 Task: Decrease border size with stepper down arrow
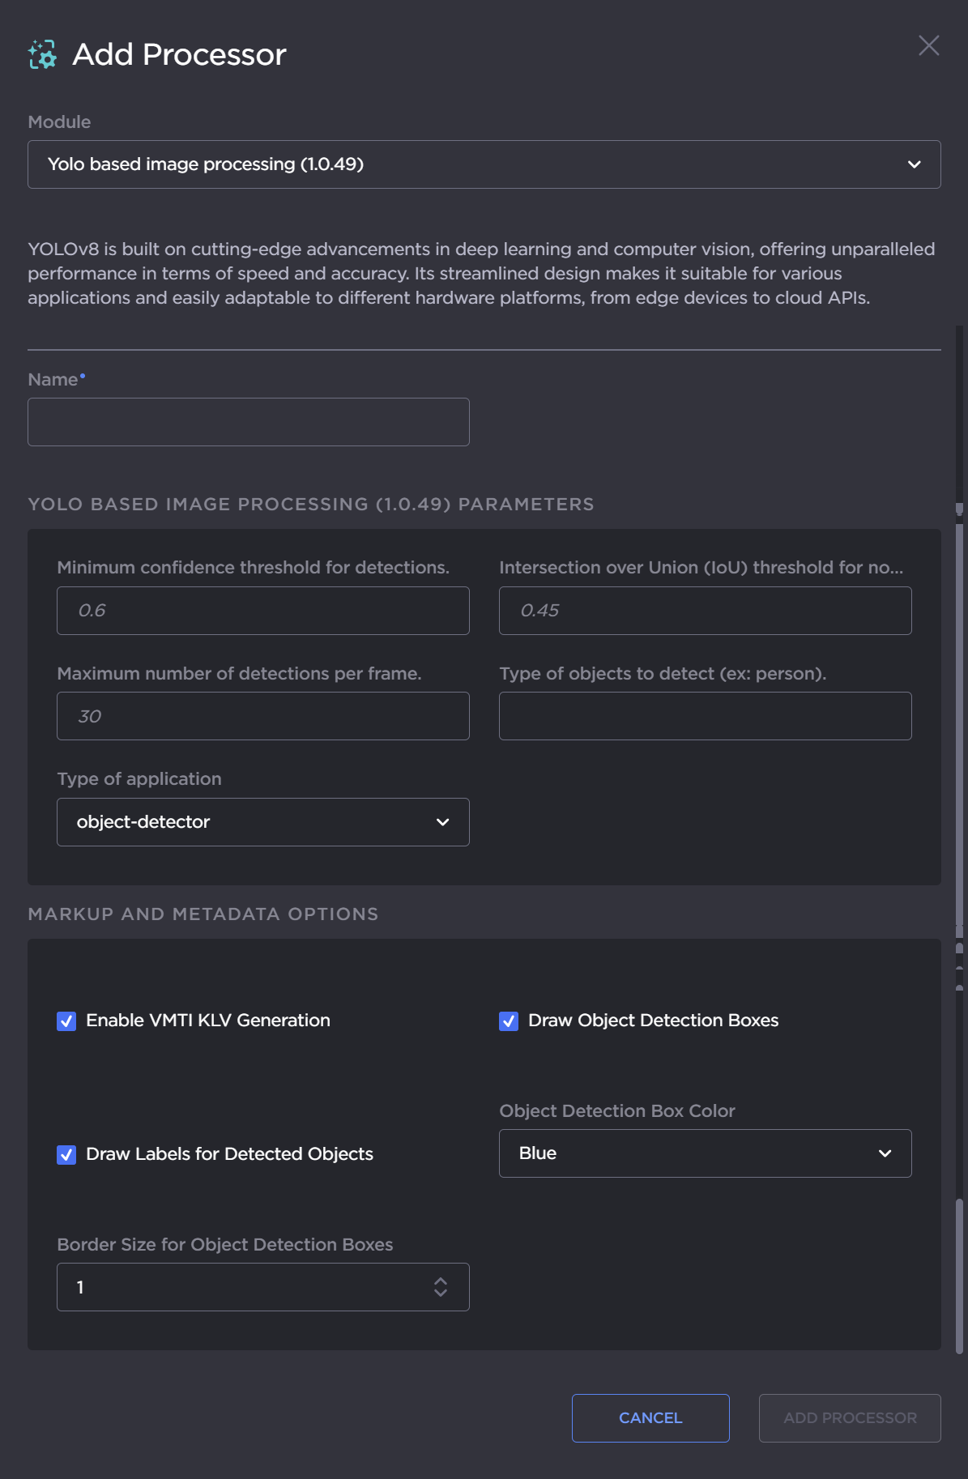(x=441, y=1294)
